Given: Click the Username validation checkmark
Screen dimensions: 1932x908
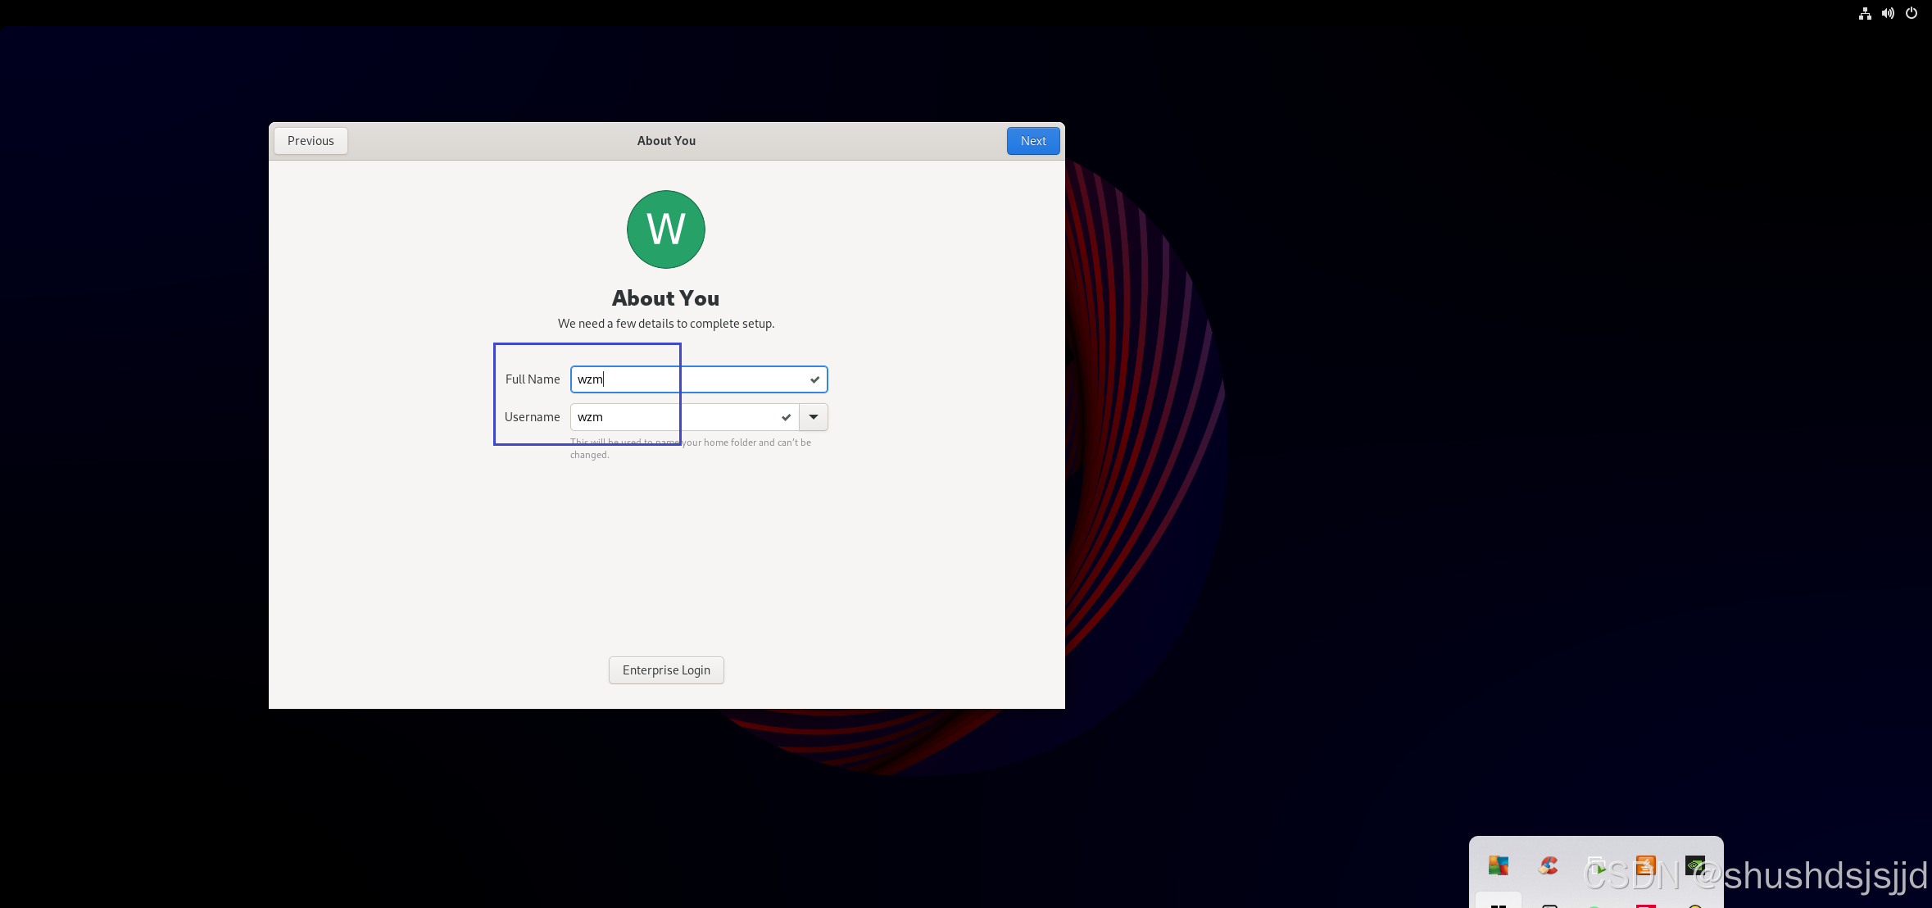Looking at the screenshot, I should pyautogui.click(x=786, y=417).
